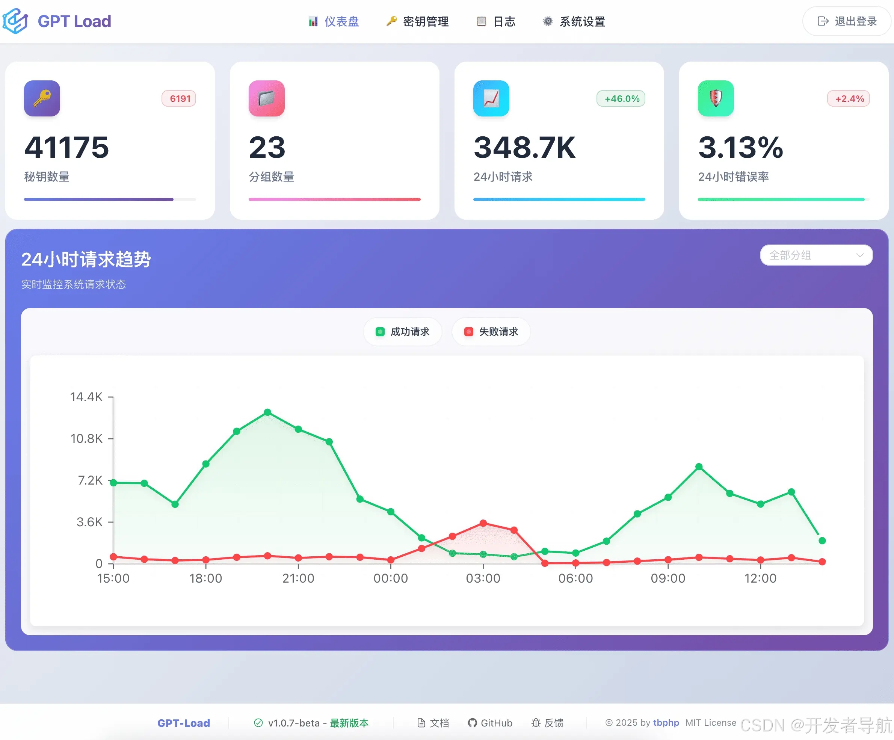
Task: Click the 秘钥数量 purple progress bar
Action: coord(99,199)
